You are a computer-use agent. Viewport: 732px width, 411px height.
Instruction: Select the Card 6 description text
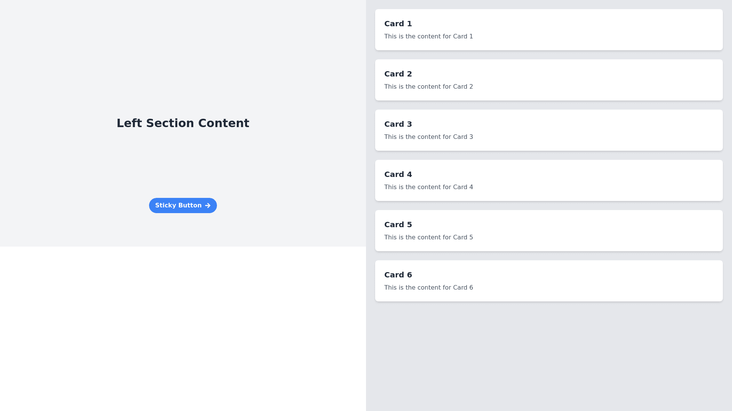click(x=429, y=288)
